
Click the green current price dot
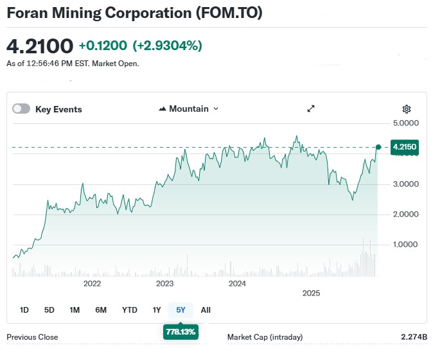pos(378,147)
